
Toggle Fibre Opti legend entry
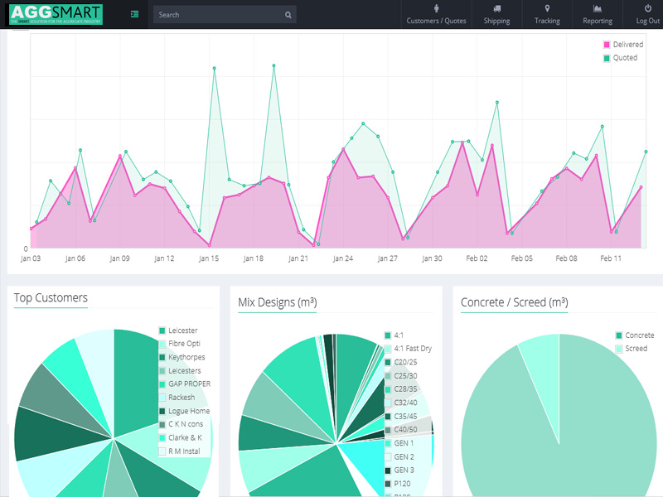click(180, 344)
